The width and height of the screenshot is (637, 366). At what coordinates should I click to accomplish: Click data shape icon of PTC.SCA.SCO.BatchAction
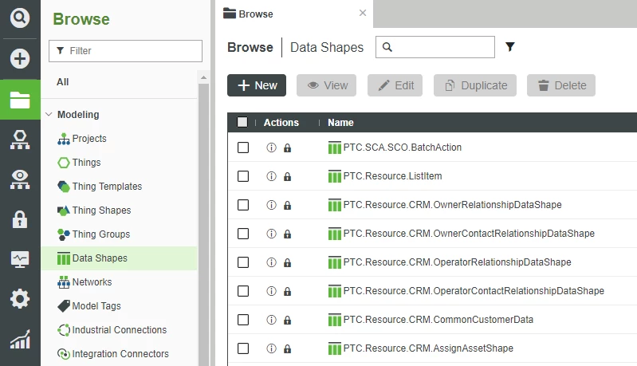coord(334,148)
